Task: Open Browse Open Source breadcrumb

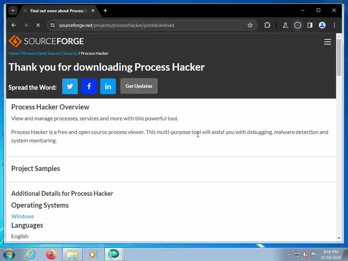Action: [x=41, y=53]
